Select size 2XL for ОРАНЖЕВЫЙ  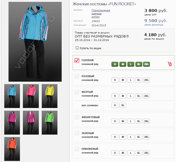146,153
